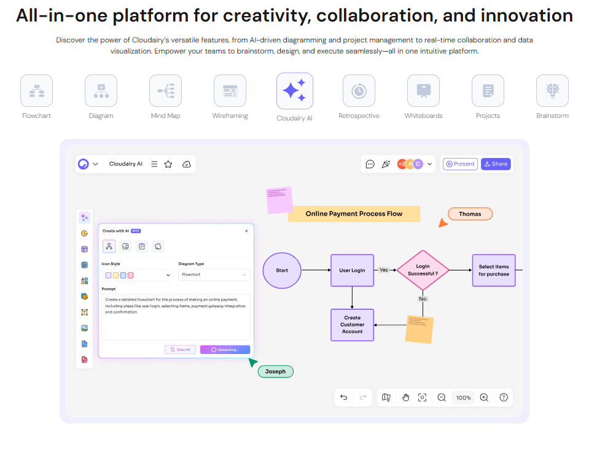
Task: Click the Cloudairy AI document title
Action: [126, 164]
